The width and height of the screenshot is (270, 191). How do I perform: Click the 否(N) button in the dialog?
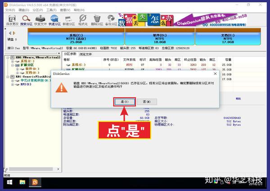pyautogui.click(x=147, y=102)
